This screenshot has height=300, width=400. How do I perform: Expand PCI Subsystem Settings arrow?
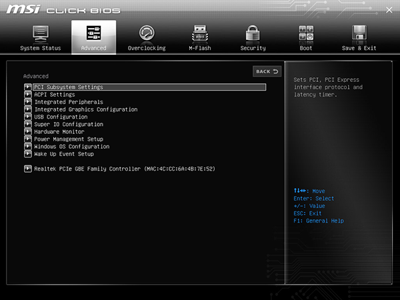pos(27,87)
